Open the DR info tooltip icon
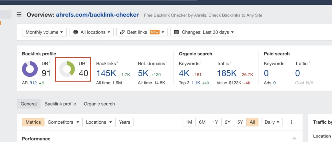332x142 pixels. [50, 62]
